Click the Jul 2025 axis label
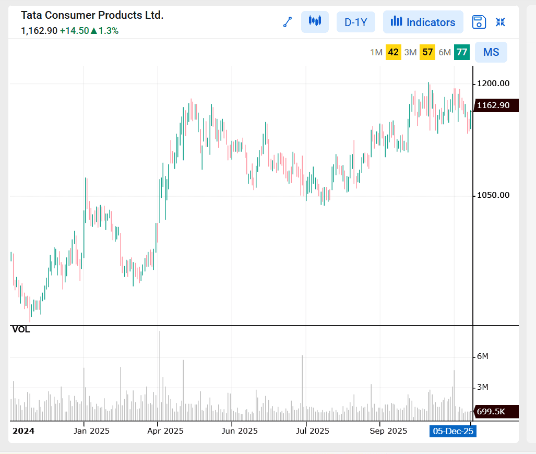The image size is (536, 454). point(313,431)
